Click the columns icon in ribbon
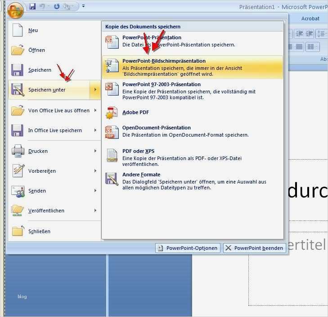This screenshot has width=328, height=317. point(312,47)
